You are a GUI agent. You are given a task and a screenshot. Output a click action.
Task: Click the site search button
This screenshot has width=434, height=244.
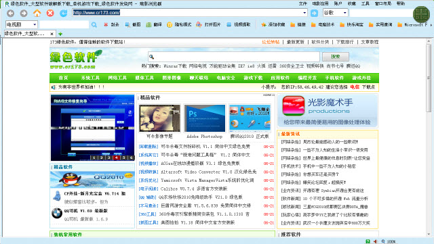336,57
